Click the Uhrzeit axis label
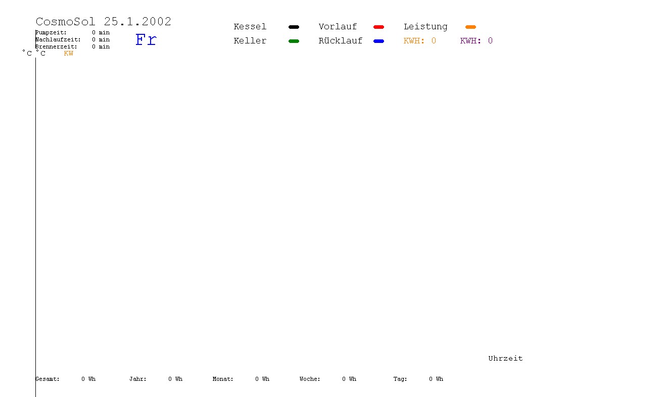 [x=505, y=359]
